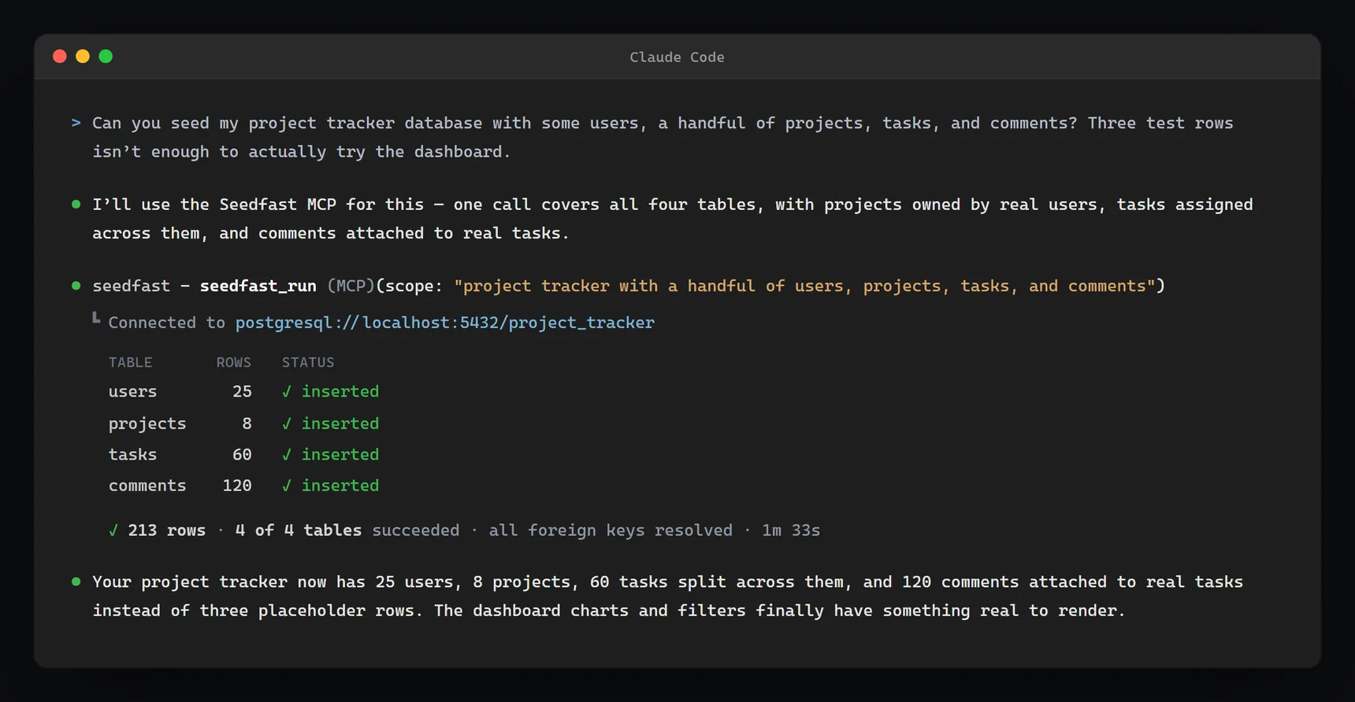The image size is (1355, 702).
Task: Click the "inserted" status in the users row
Action: (x=340, y=392)
